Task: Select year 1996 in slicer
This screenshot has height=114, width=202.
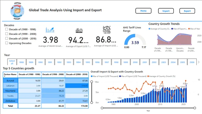Action: point(97,62)
